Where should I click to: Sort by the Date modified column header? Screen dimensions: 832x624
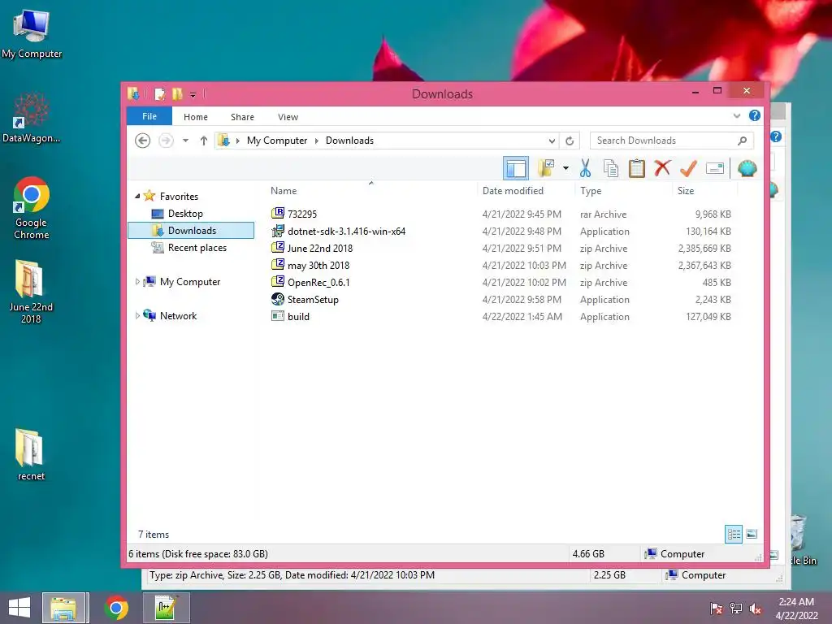pyautogui.click(x=526, y=190)
